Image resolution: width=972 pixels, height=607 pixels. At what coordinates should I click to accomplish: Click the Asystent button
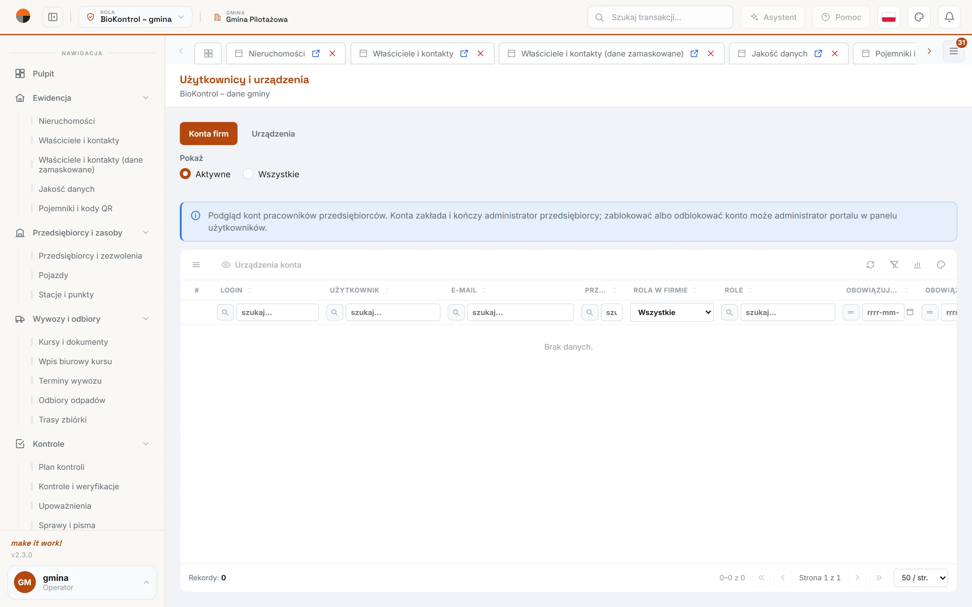pyautogui.click(x=773, y=17)
